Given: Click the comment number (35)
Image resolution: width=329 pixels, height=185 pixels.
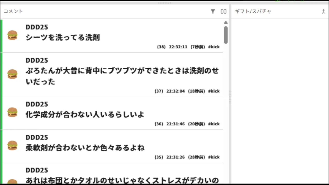Looking at the screenshot, I should click(x=159, y=157).
